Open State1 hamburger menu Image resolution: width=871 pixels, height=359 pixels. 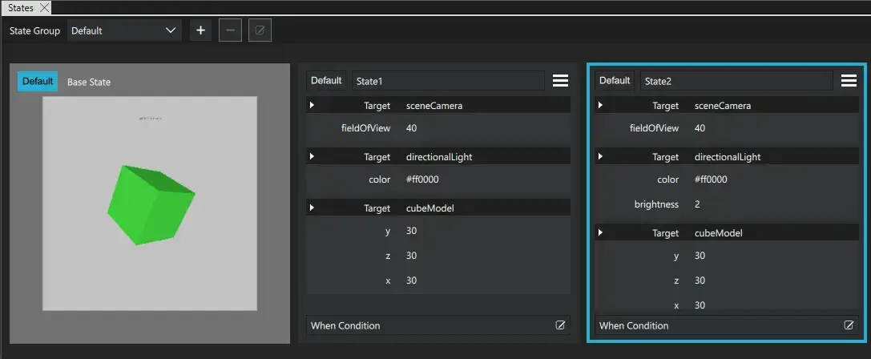point(560,81)
